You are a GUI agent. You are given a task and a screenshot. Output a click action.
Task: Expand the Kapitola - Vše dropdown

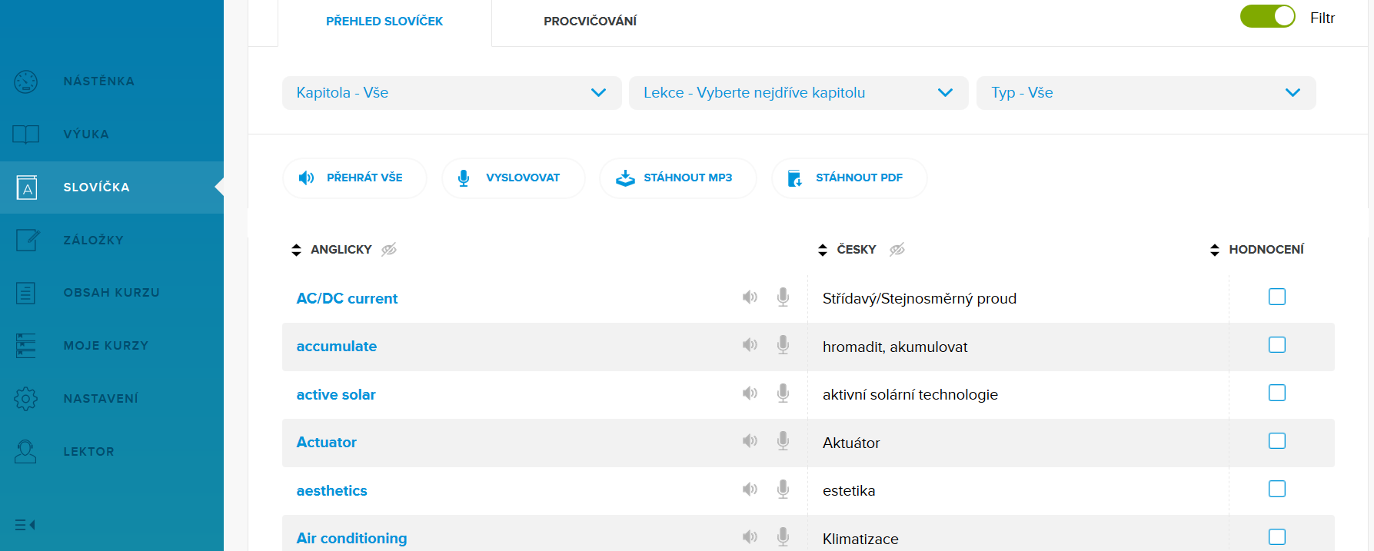pos(451,93)
